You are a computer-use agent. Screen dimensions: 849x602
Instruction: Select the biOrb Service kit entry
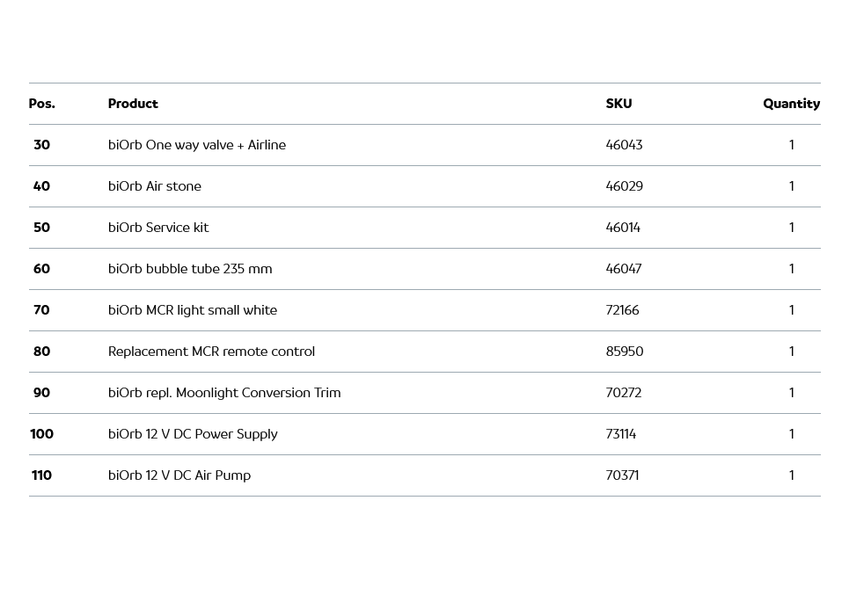(158, 228)
